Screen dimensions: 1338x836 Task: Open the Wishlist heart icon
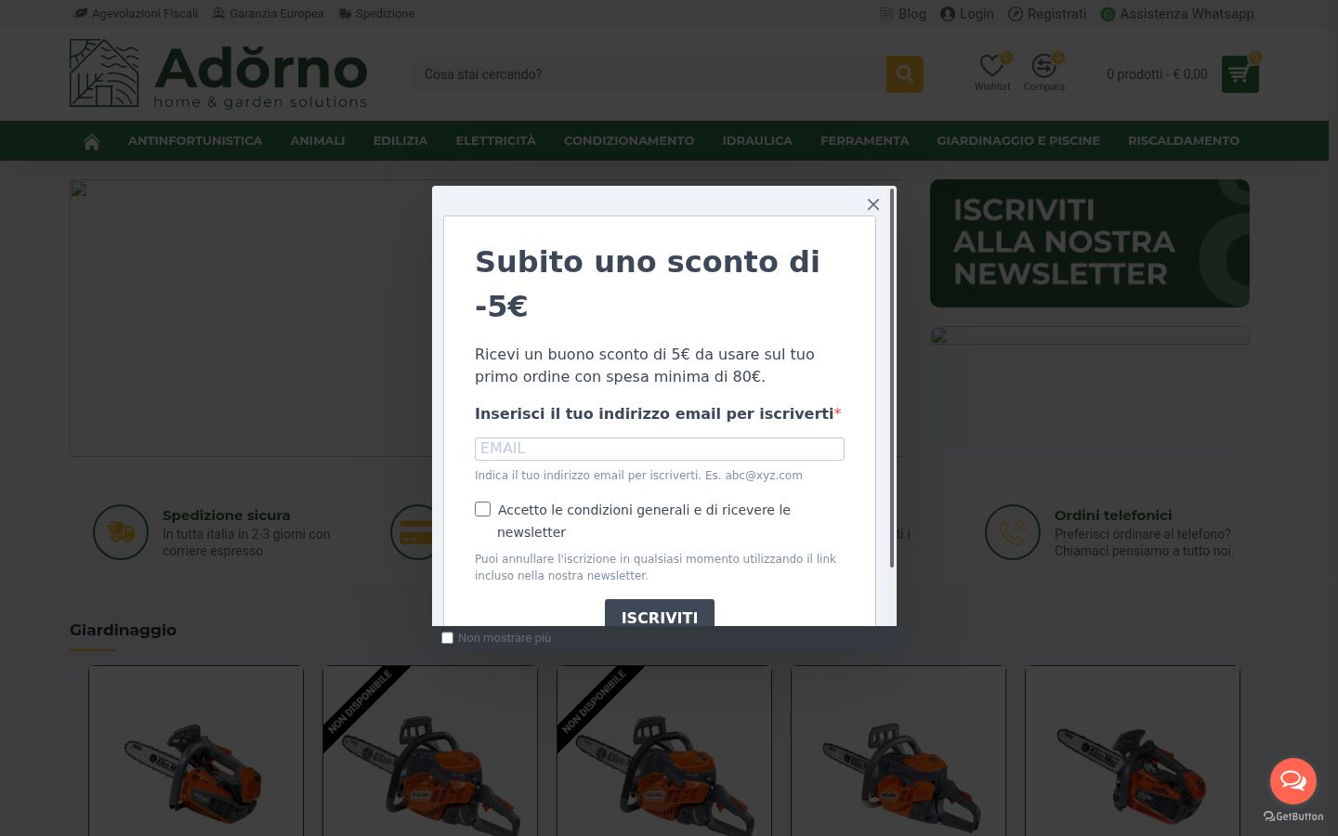click(x=991, y=67)
